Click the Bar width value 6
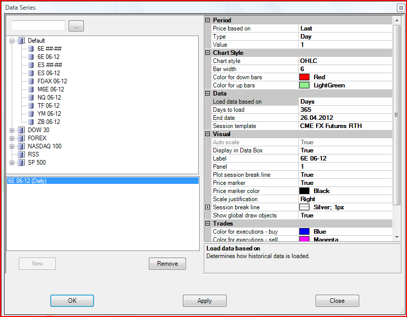The width and height of the screenshot is (407, 317). 346,69
